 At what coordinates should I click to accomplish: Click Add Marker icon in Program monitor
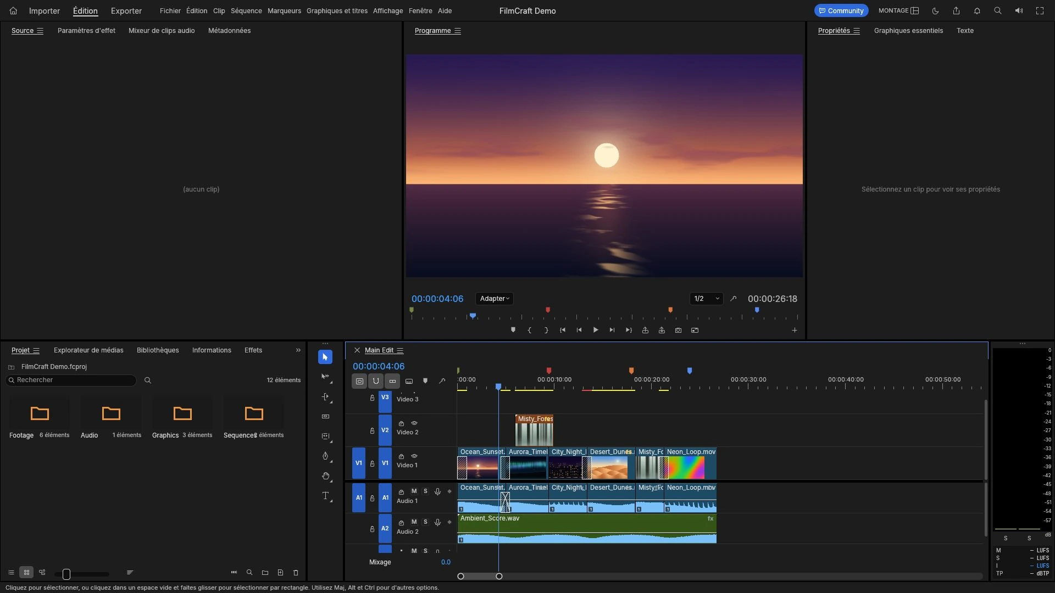pyautogui.click(x=513, y=330)
